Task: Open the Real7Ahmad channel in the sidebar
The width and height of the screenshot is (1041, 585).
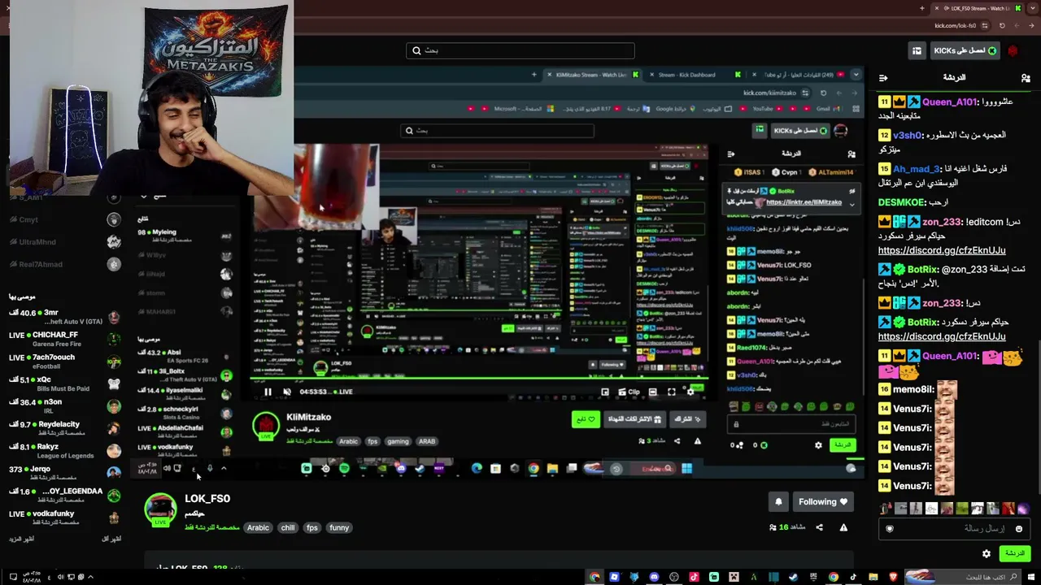Action: [63, 264]
